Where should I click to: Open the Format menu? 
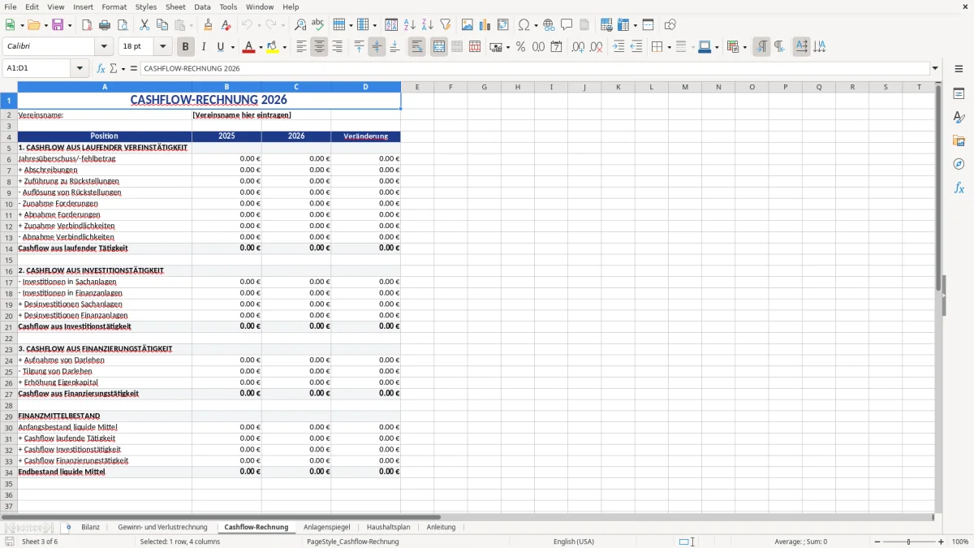(114, 6)
